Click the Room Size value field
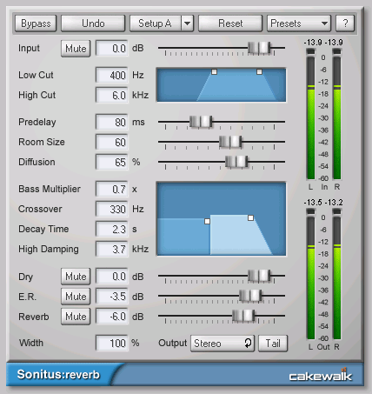 pyautogui.click(x=112, y=143)
